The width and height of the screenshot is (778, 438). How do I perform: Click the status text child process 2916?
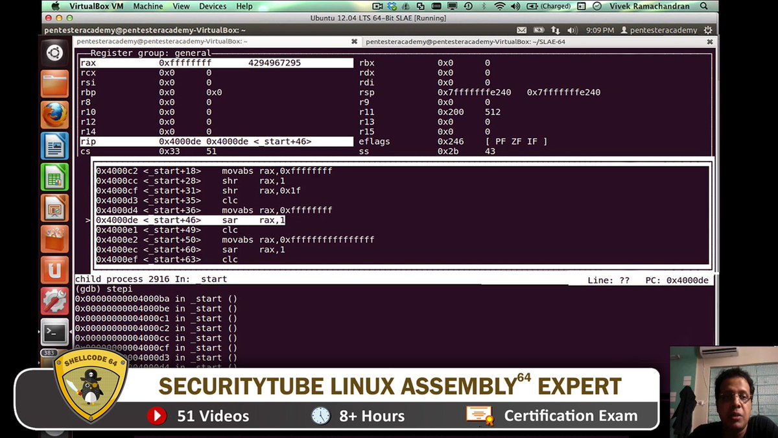[x=122, y=279]
